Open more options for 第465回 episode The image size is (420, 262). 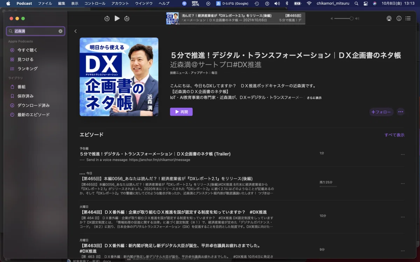point(402,183)
